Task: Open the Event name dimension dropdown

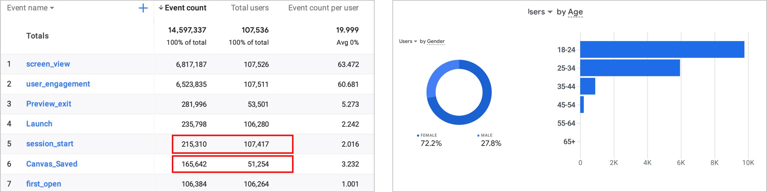Action: click(30, 8)
